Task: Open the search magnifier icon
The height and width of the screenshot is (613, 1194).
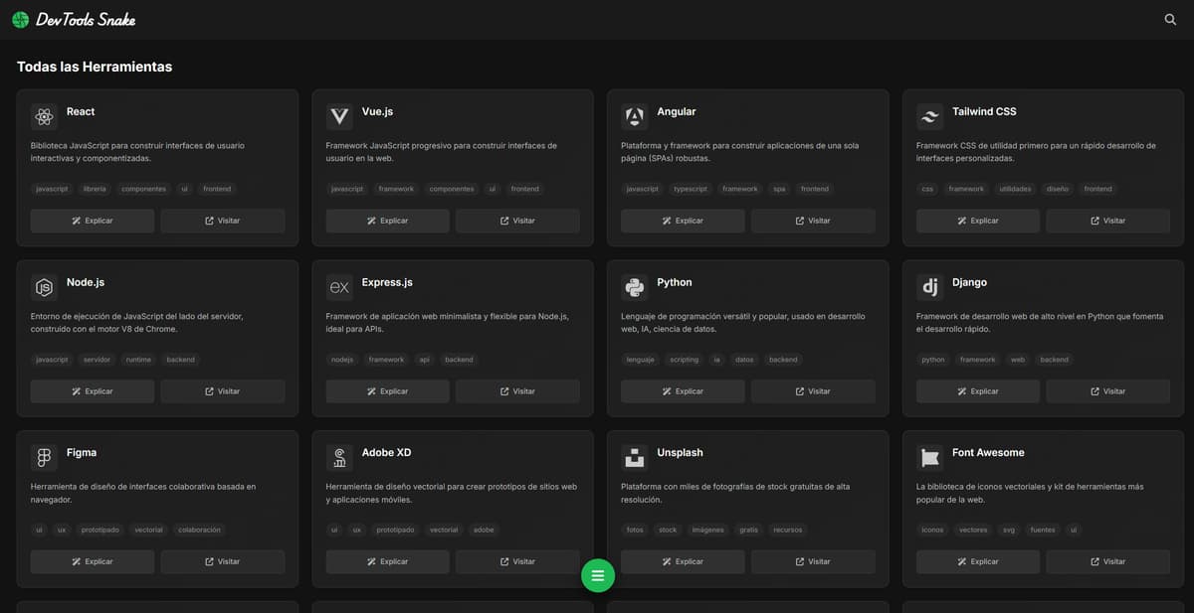Action: 1170,19
